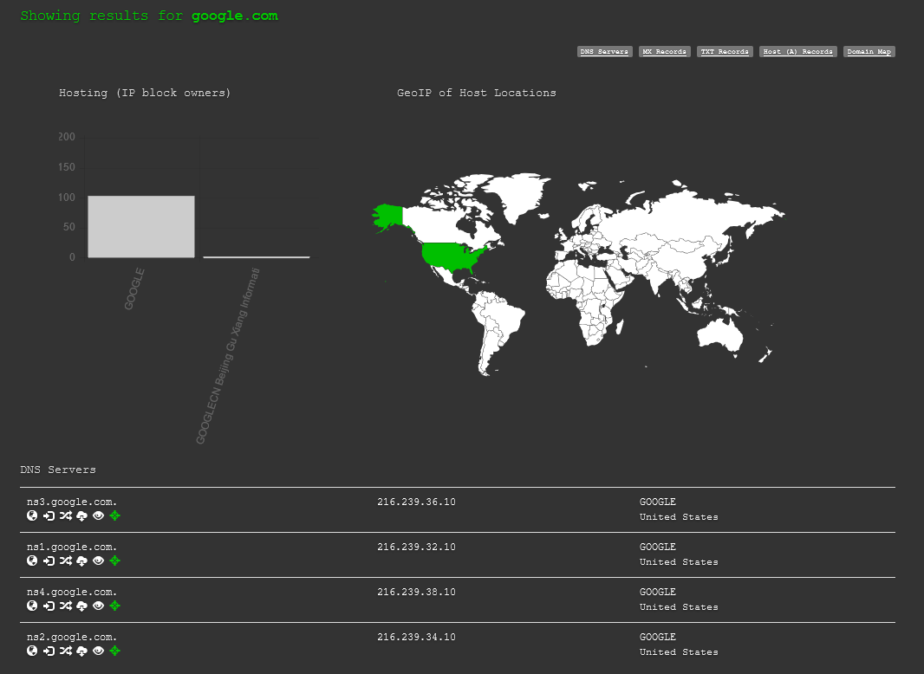Click the globe icon under ns4.google.com.
924x674 pixels.
pyautogui.click(x=32, y=605)
